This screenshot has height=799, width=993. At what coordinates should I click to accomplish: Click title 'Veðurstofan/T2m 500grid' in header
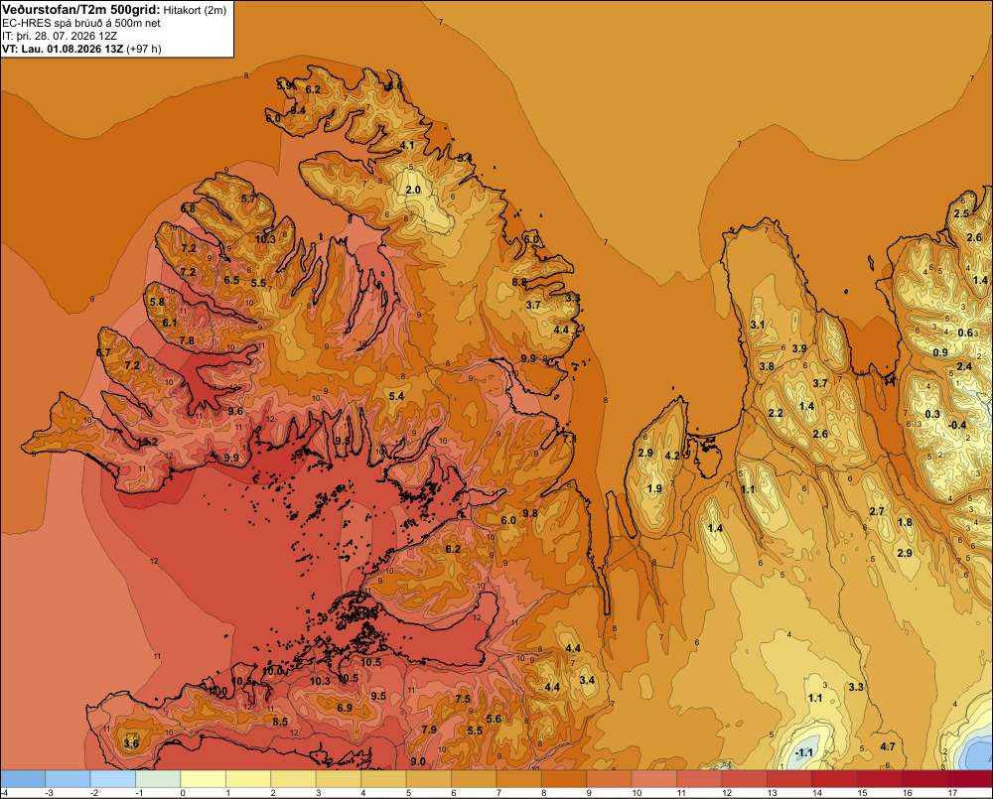(x=81, y=9)
